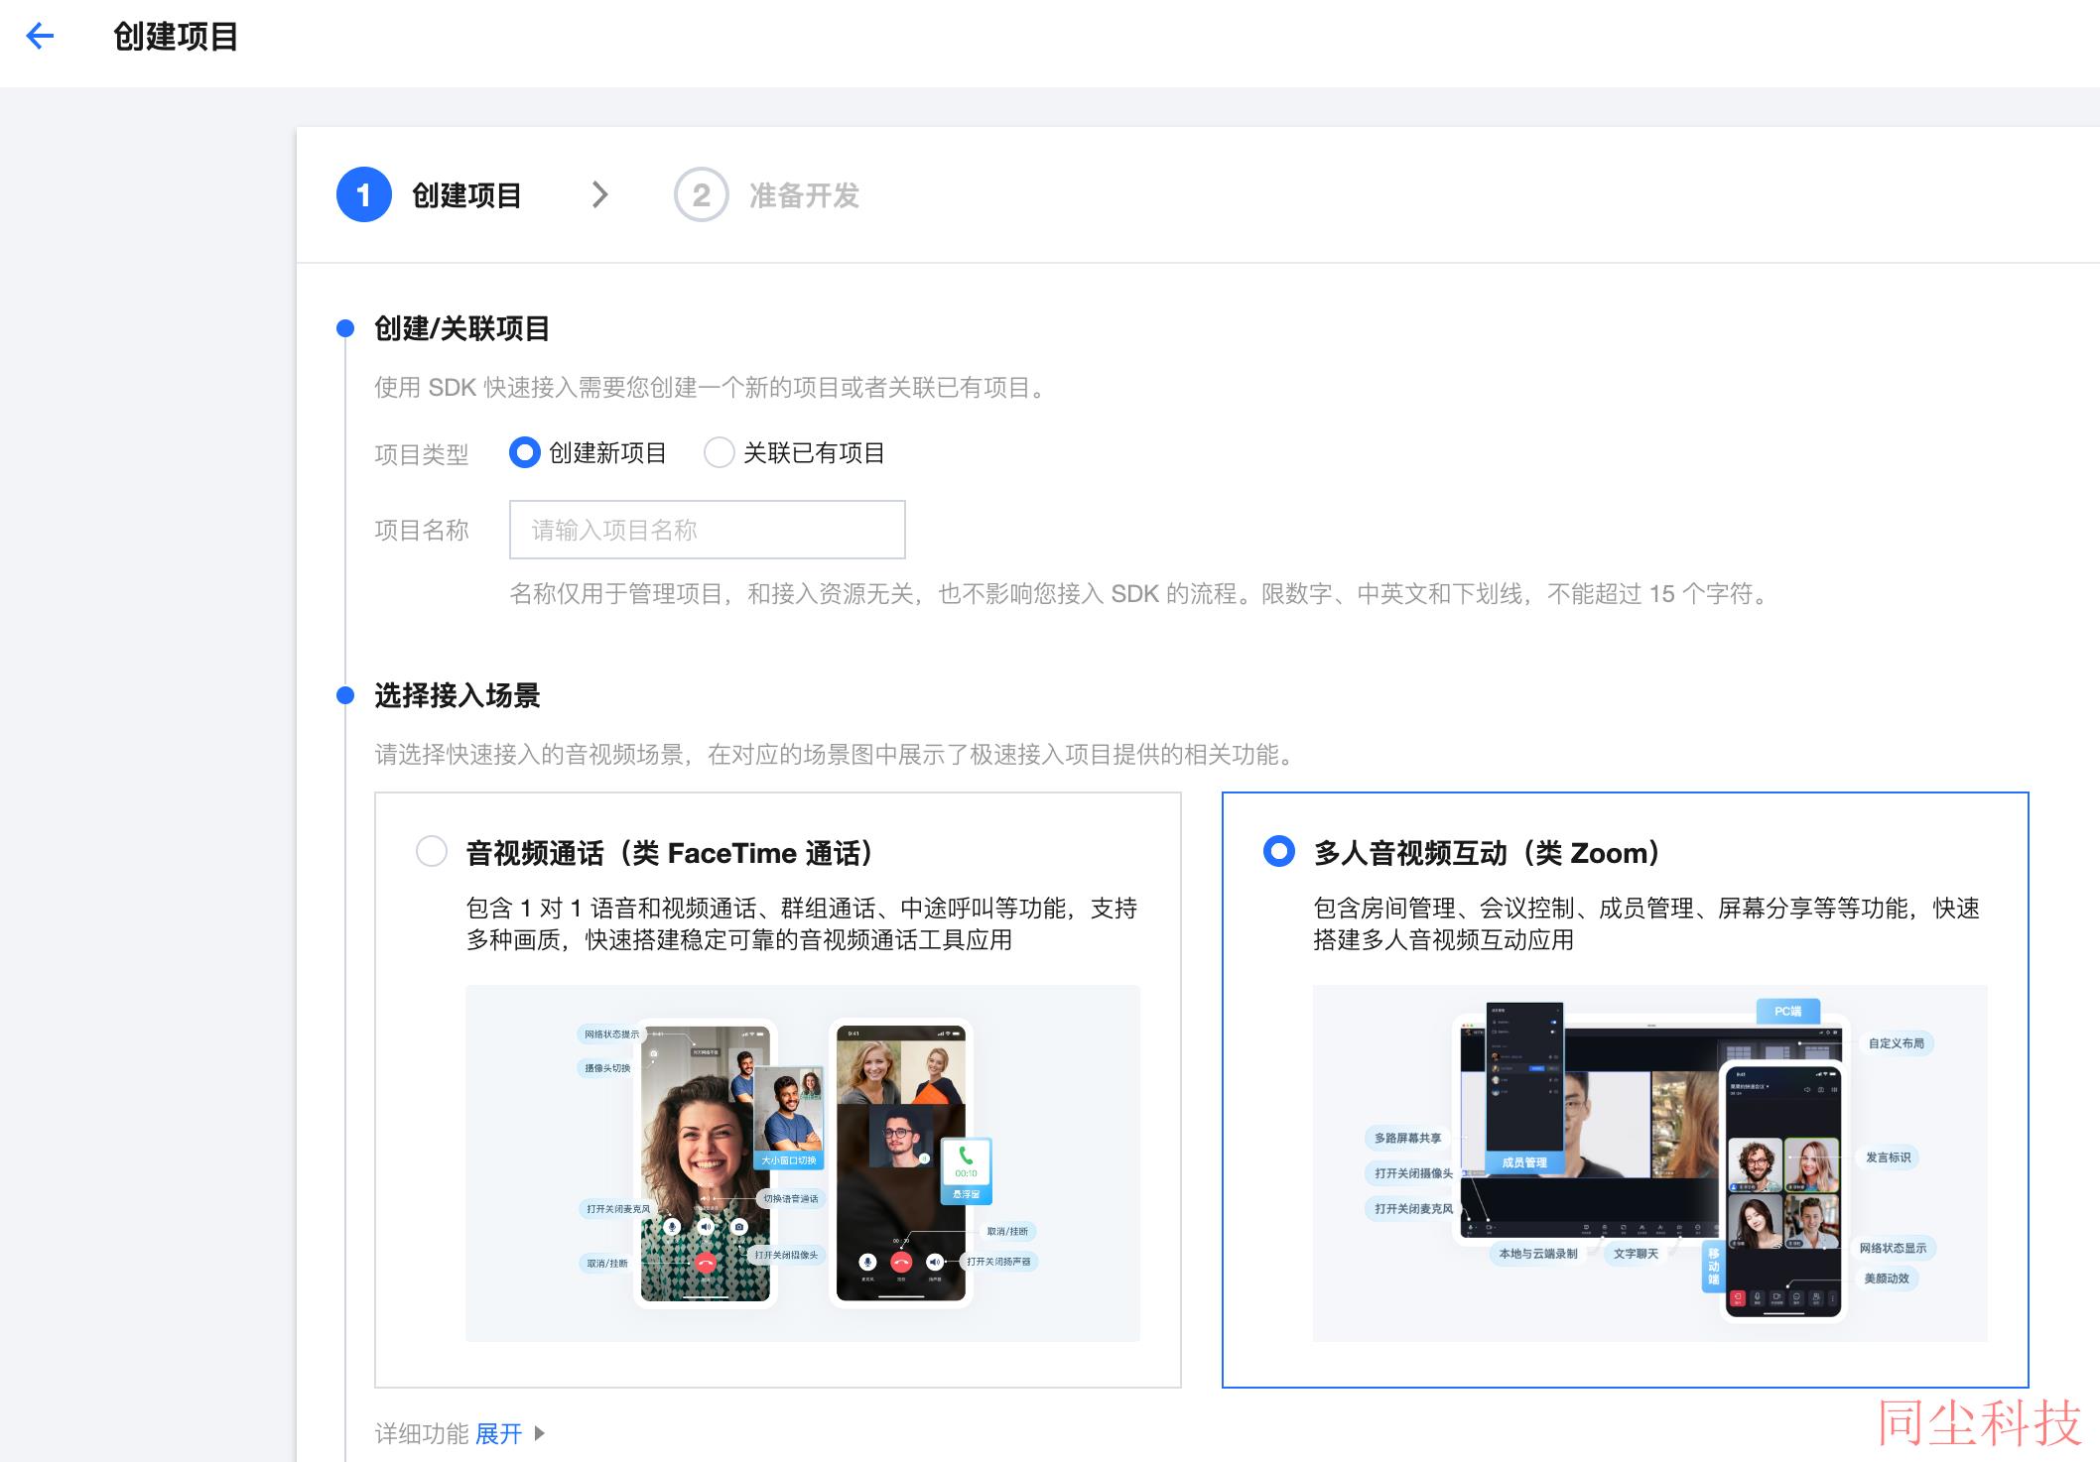Focus the 项目名称 input field

(707, 530)
